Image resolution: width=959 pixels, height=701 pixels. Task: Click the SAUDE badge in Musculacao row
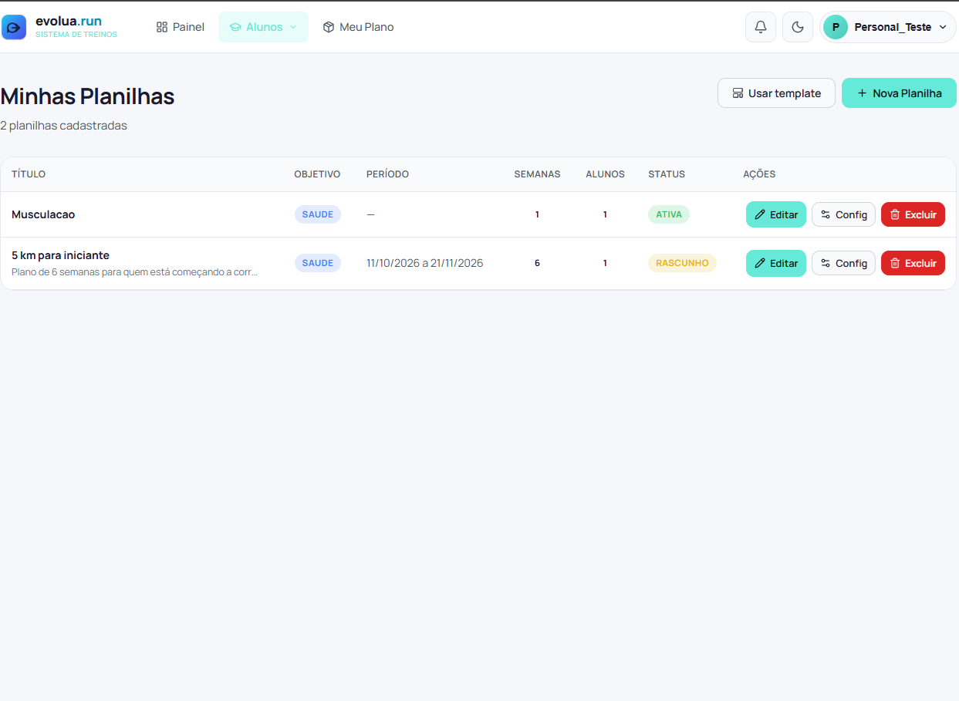click(317, 214)
